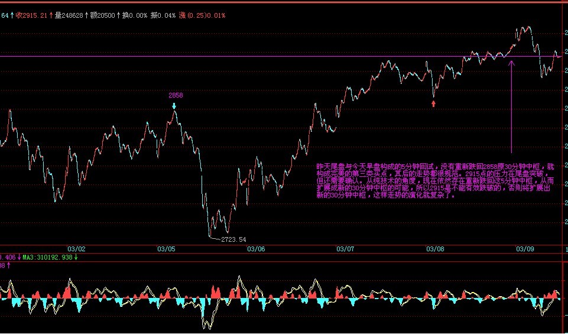
Task: Click the up arrow after volume 248628
Action: pos(86,15)
